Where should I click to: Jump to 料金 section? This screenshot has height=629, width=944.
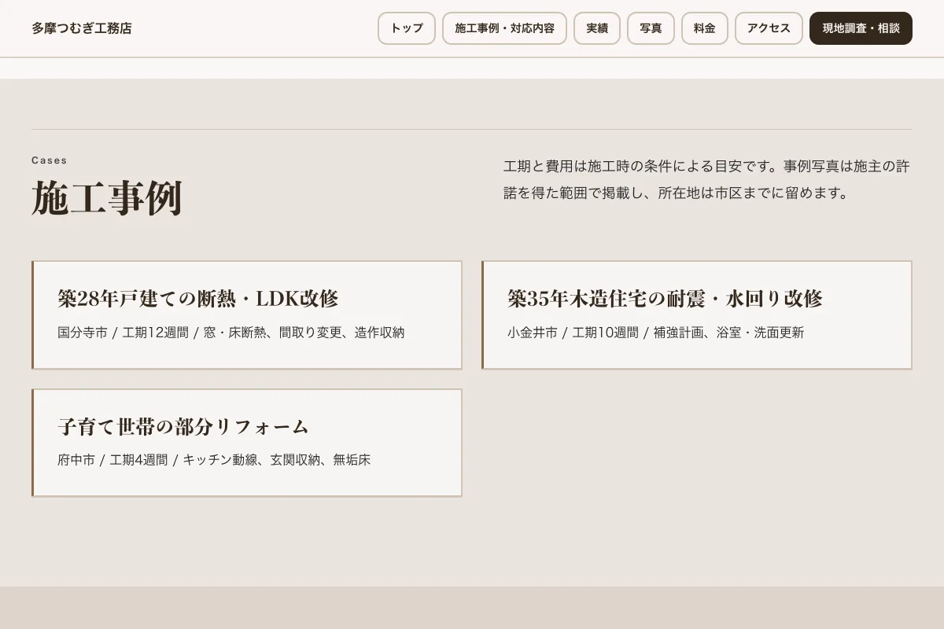705,28
